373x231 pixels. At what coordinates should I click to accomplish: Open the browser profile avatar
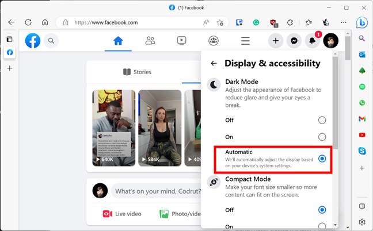pos(326,22)
